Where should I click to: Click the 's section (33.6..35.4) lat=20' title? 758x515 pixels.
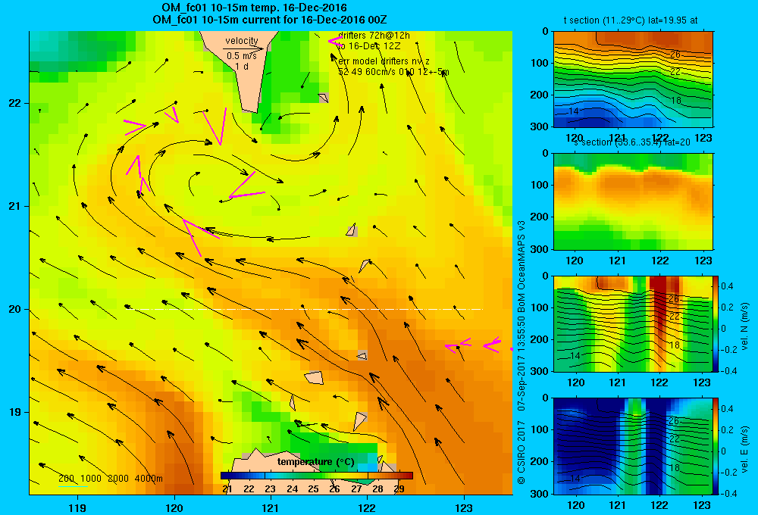(632, 142)
